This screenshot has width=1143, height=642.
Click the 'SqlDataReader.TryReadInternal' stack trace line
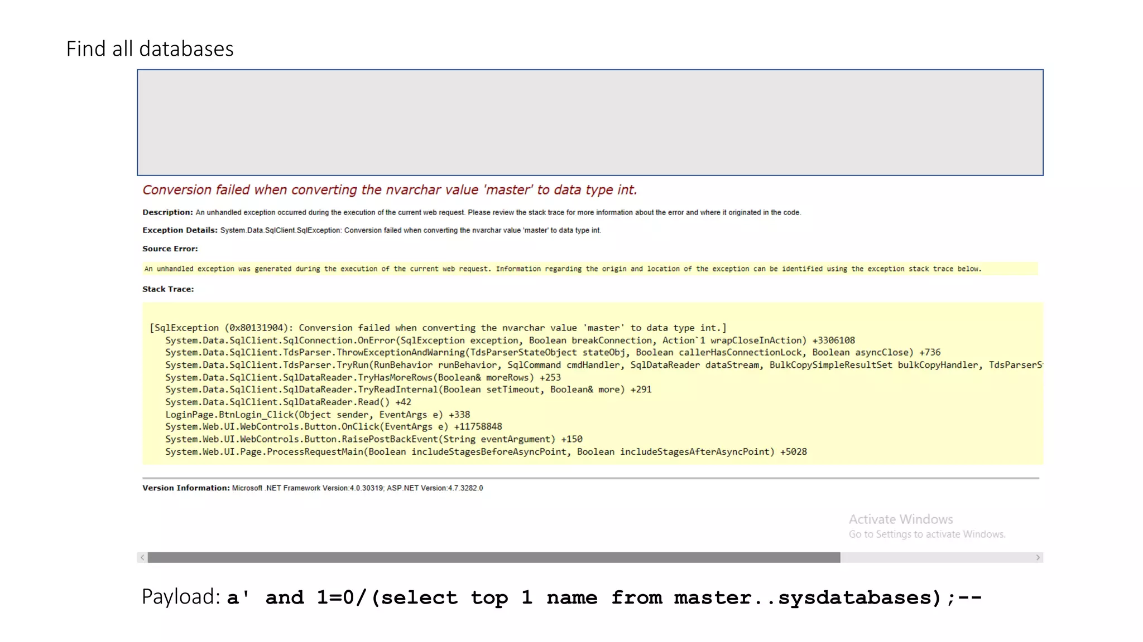pyautogui.click(x=409, y=390)
